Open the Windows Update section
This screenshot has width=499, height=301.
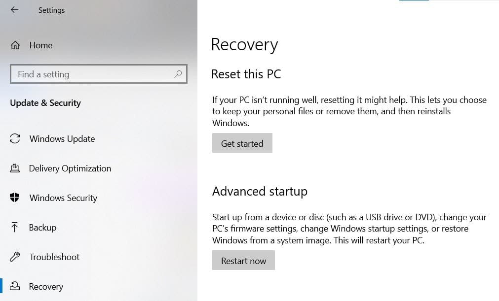[62, 139]
